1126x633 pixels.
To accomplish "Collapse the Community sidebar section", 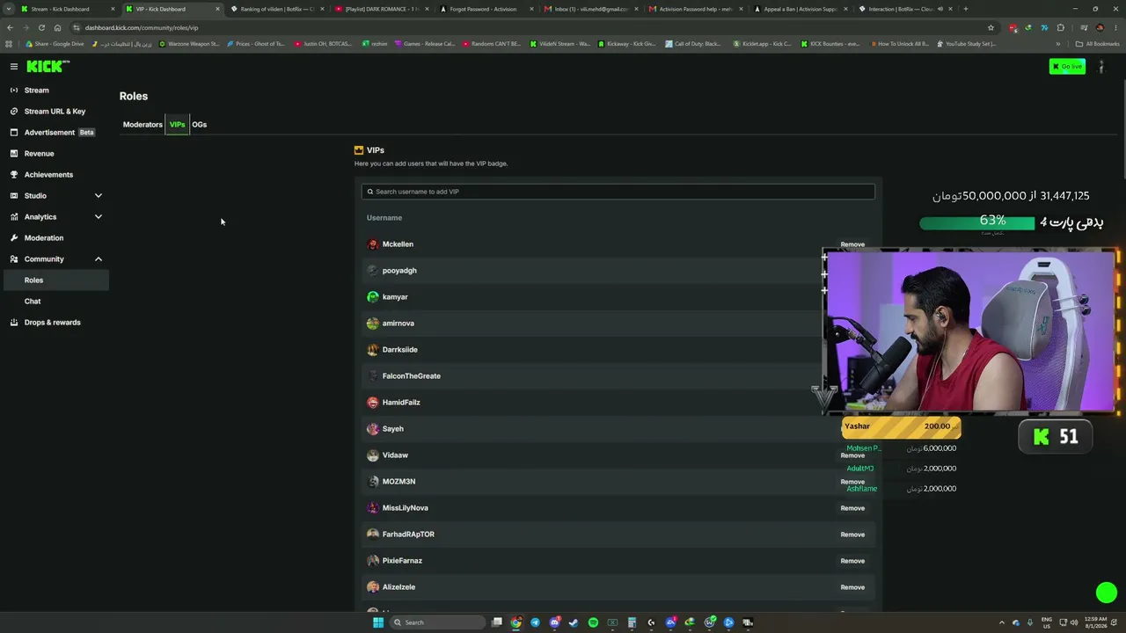I will [x=99, y=259].
